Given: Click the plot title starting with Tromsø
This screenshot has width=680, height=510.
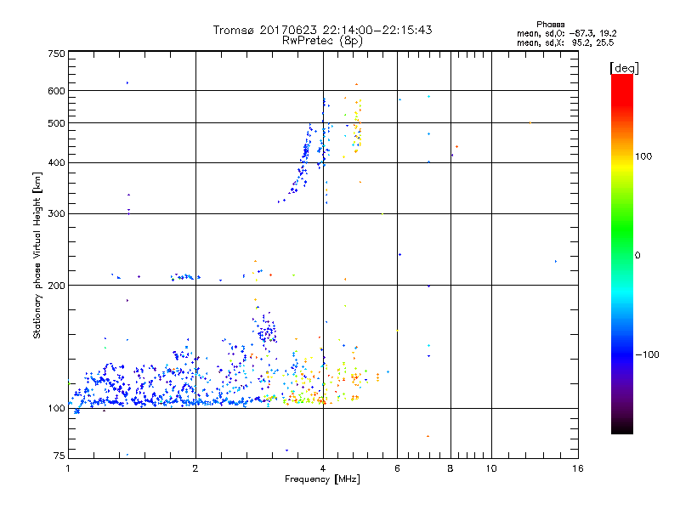Looking at the screenshot, I should tap(323, 30).
